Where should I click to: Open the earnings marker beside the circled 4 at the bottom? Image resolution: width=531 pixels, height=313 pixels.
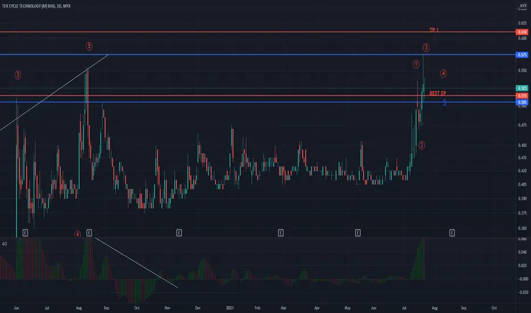(x=89, y=233)
